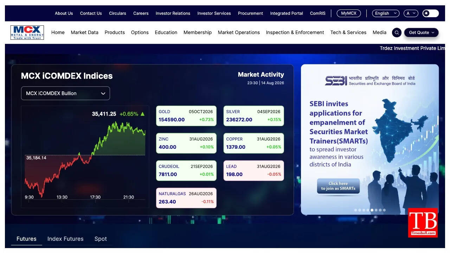The width and height of the screenshot is (450, 253).
Task: Open the Education menu
Action: point(166,32)
